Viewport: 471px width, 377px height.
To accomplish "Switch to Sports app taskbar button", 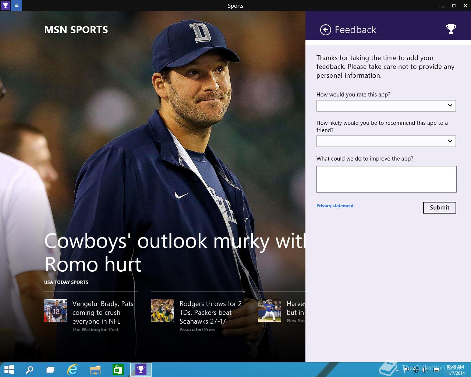I will (141, 370).
